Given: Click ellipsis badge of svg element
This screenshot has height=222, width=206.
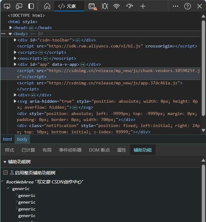Looking at the screenshot, I should (x=75, y=108).
